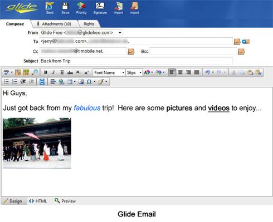
Task: Insert a bulleted list
Action: pos(6,82)
